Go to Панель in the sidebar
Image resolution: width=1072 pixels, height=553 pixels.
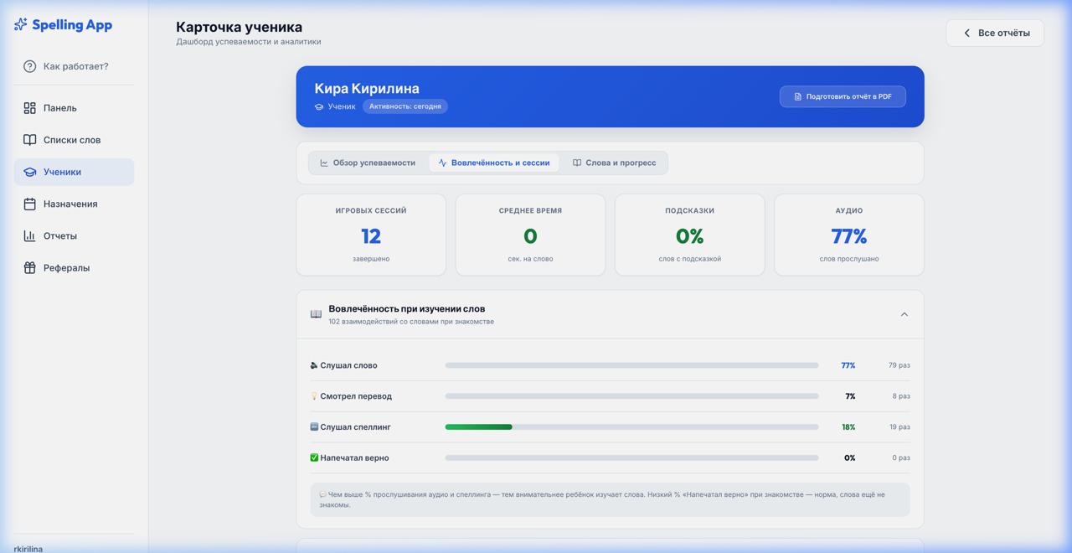click(x=74, y=108)
